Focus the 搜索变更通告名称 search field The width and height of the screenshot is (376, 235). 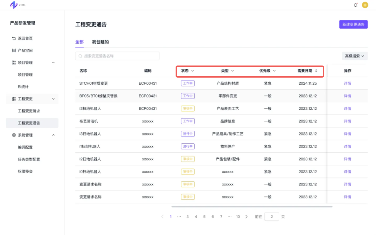point(117,56)
